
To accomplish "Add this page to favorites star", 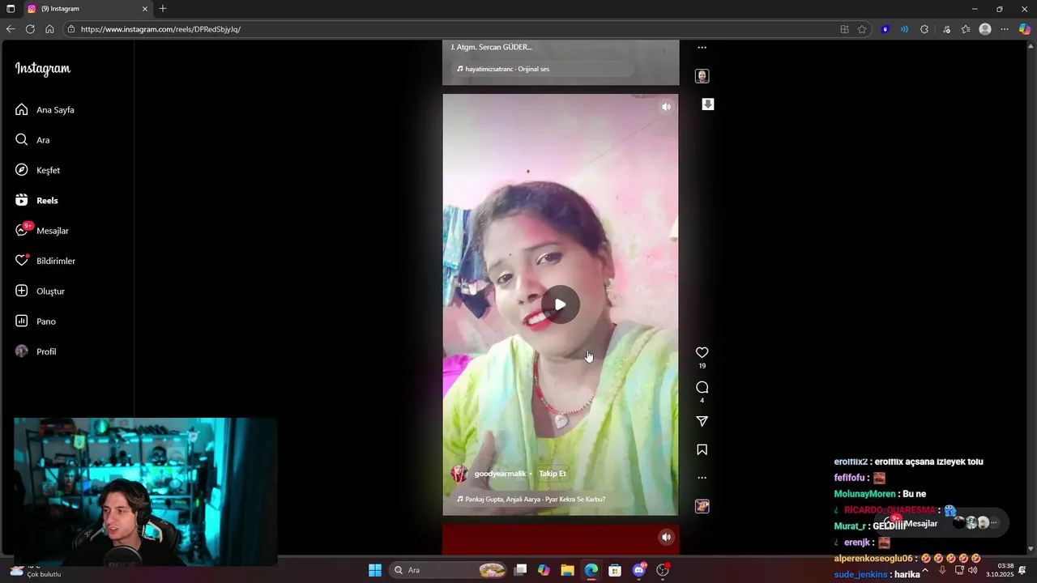I will point(862,29).
